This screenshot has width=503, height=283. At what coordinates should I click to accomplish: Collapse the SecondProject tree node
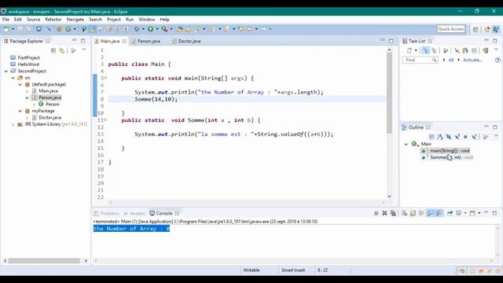coord(6,72)
